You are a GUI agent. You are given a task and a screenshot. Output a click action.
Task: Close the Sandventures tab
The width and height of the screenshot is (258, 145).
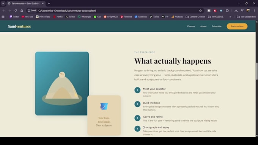click(43, 3)
